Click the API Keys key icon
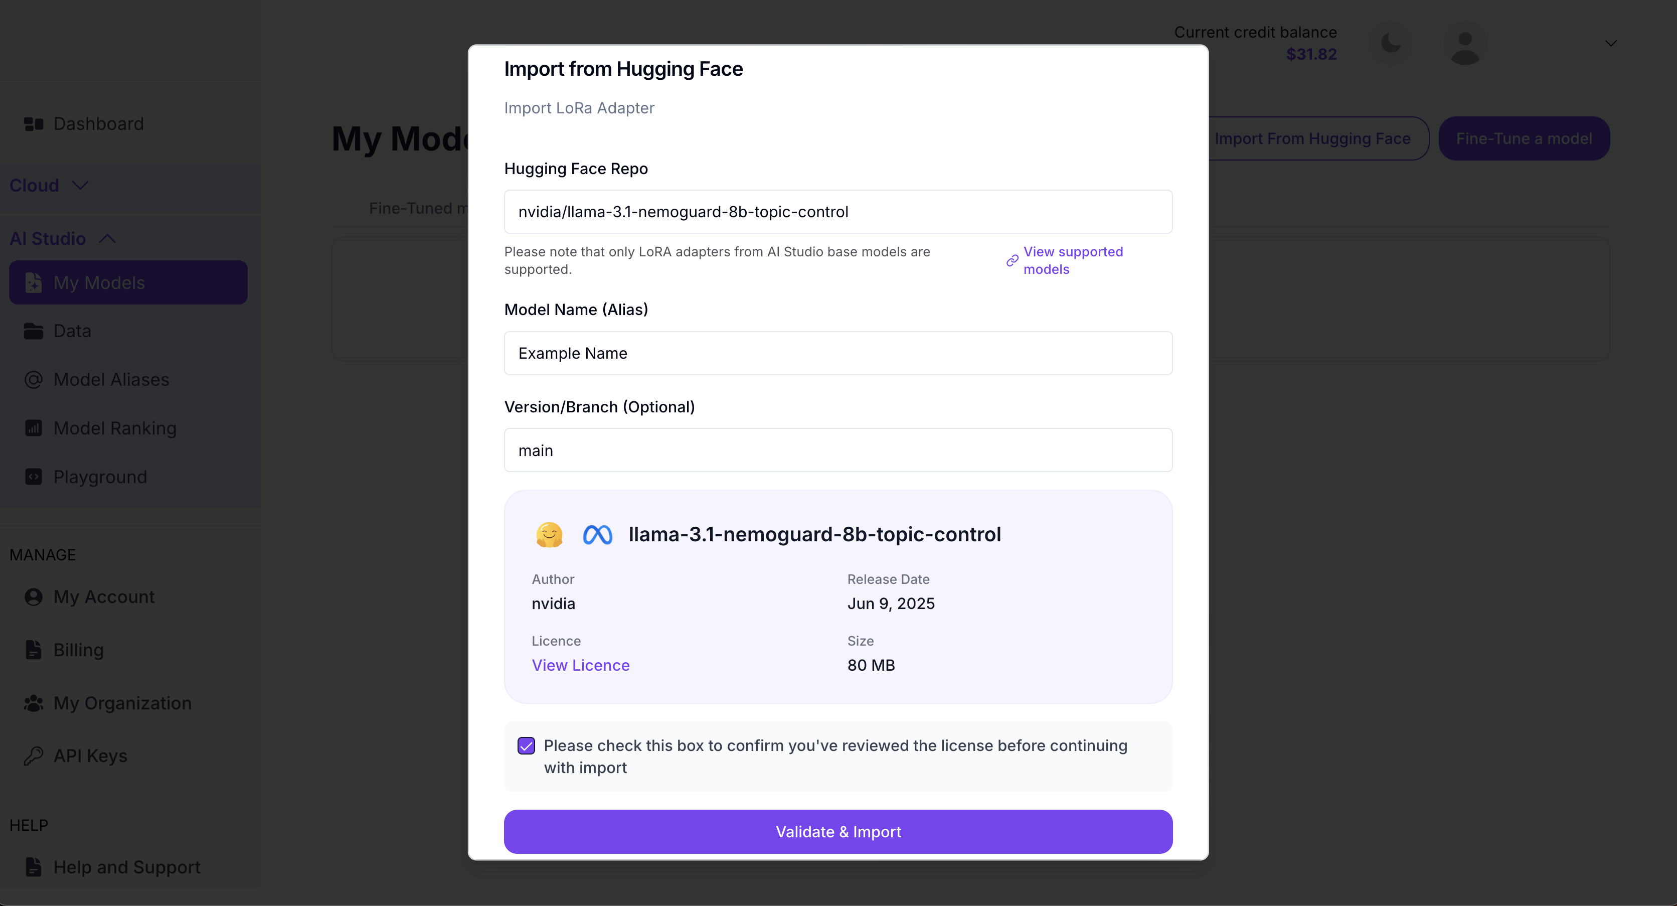1677x906 pixels. (x=33, y=756)
